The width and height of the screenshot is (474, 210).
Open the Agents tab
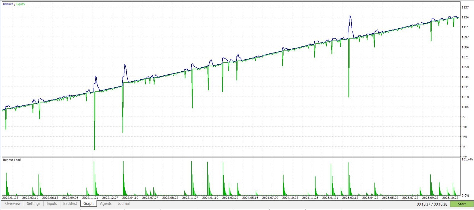click(106, 204)
